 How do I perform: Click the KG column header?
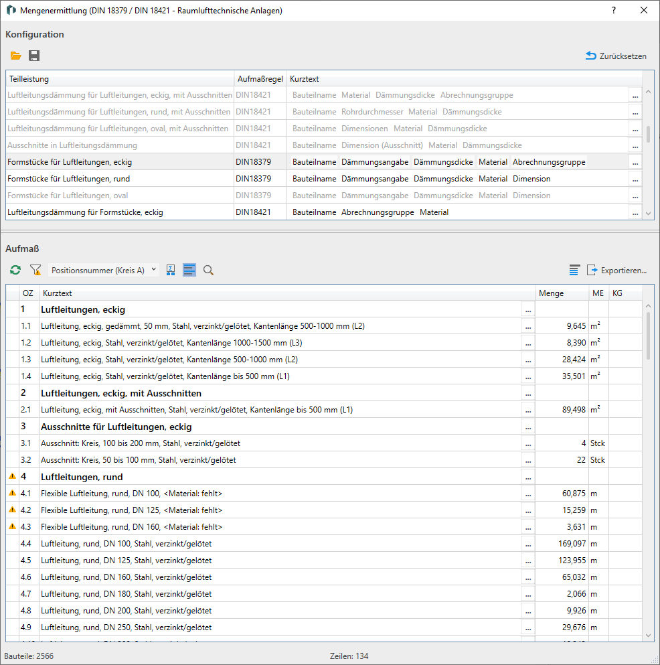pyautogui.click(x=625, y=293)
